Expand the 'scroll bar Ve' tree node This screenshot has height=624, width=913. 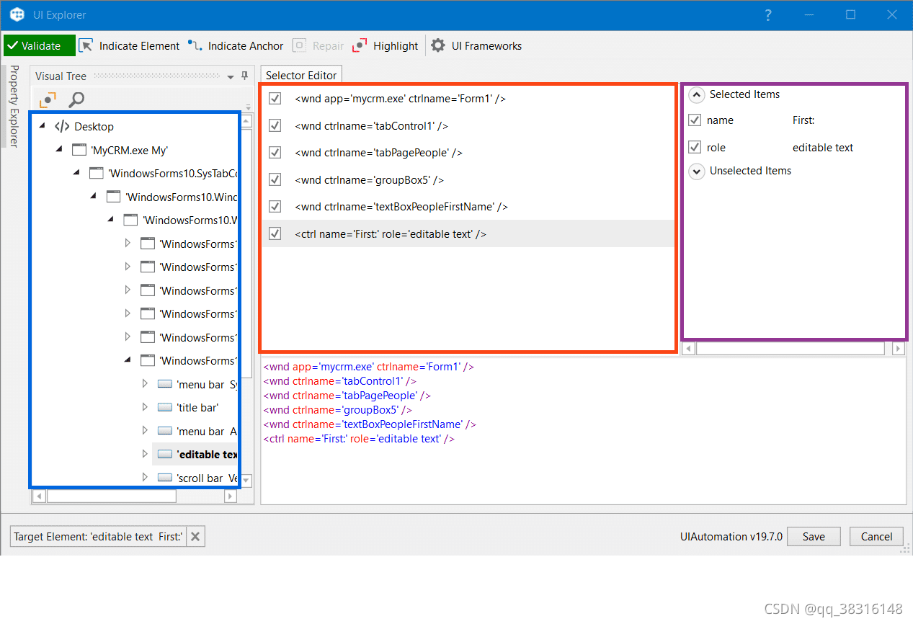(x=145, y=478)
